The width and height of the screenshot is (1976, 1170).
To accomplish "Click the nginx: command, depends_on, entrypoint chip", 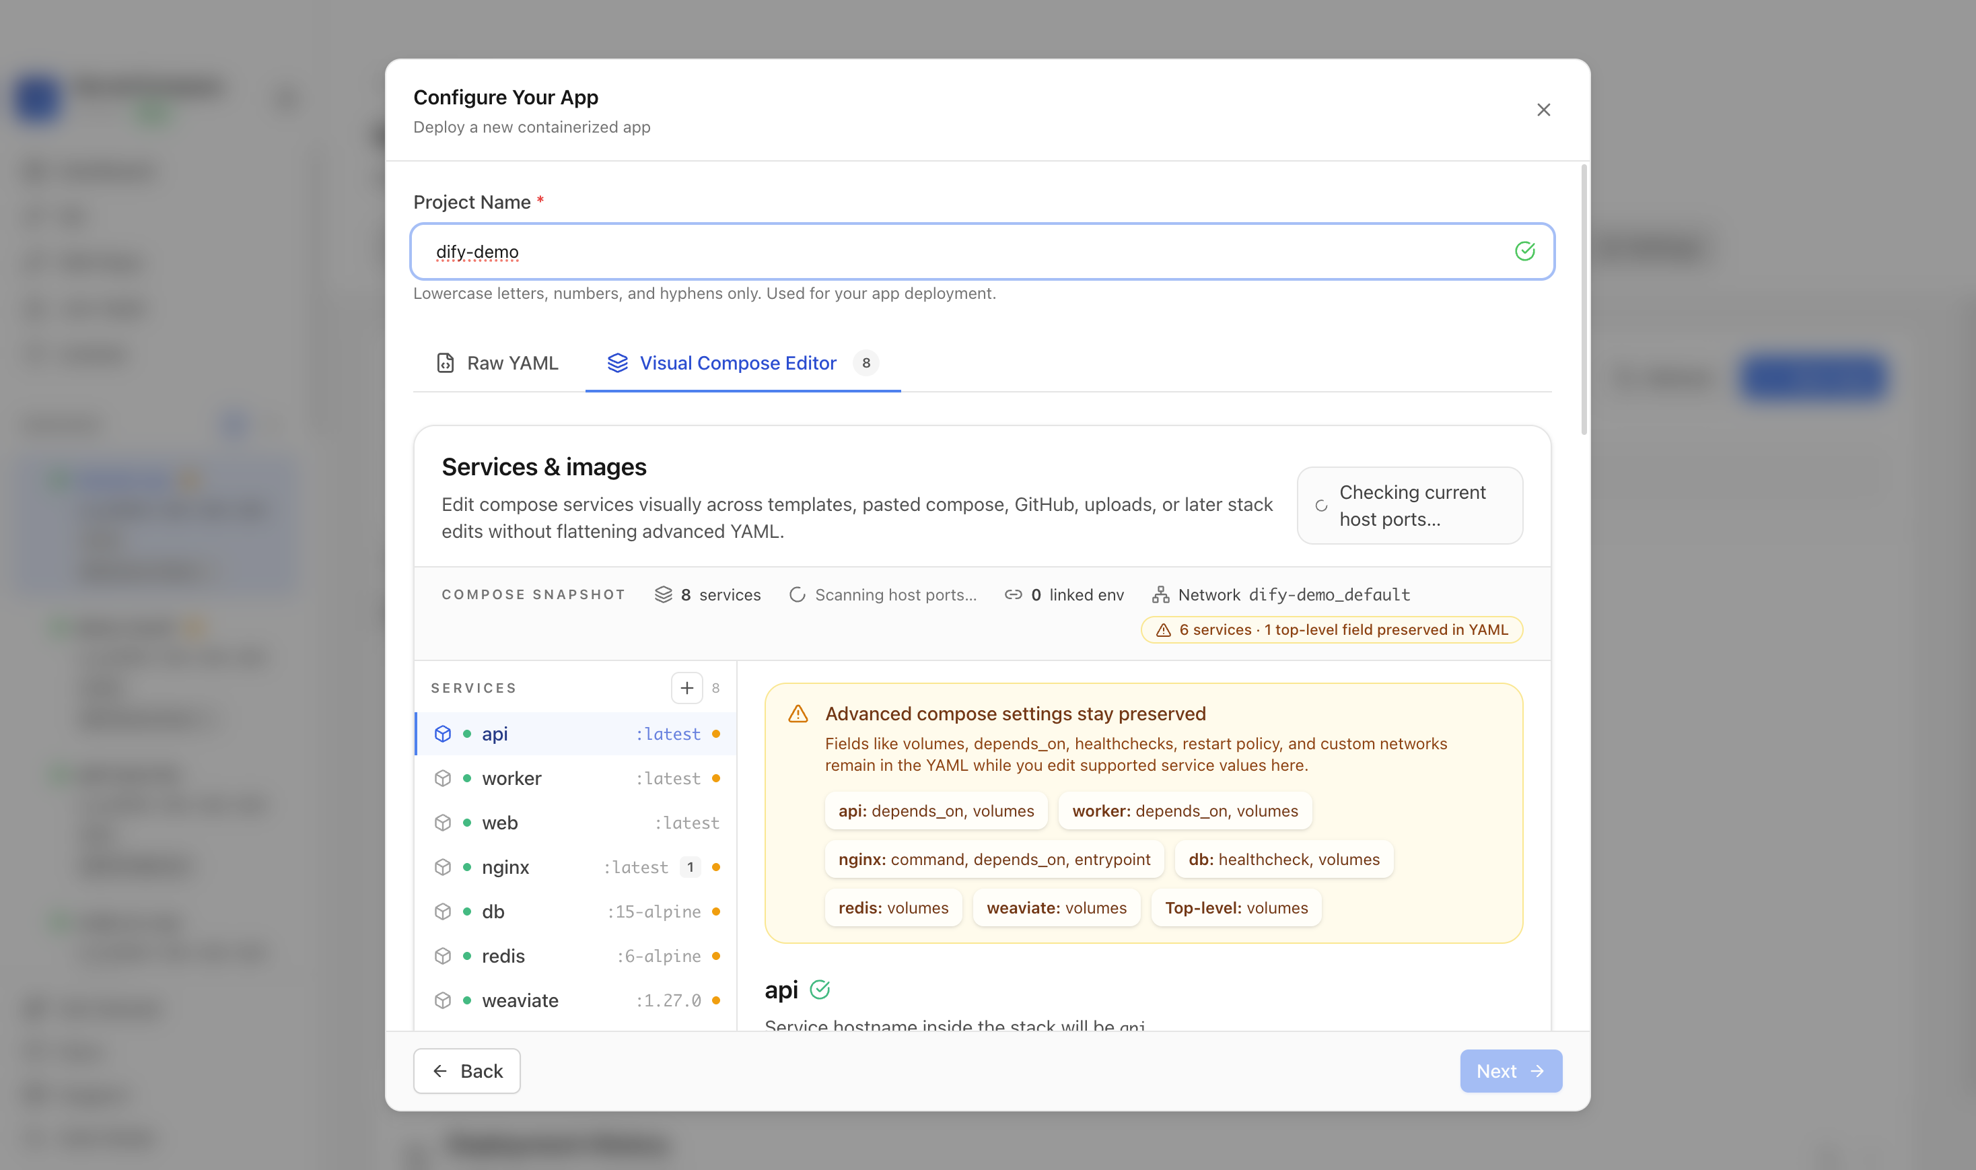I will [x=994, y=860].
